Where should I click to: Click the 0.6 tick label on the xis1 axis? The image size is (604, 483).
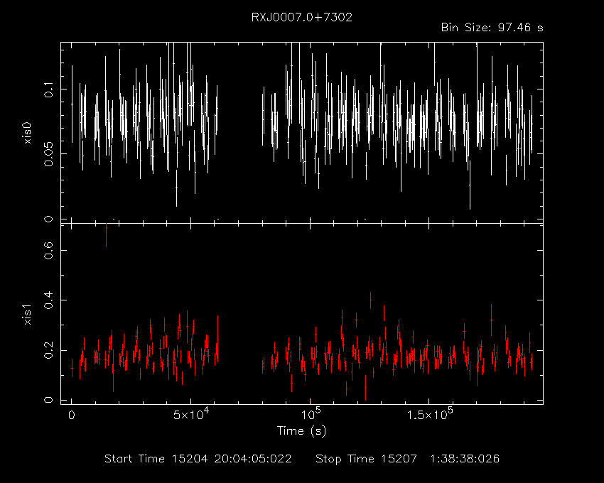(48, 250)
